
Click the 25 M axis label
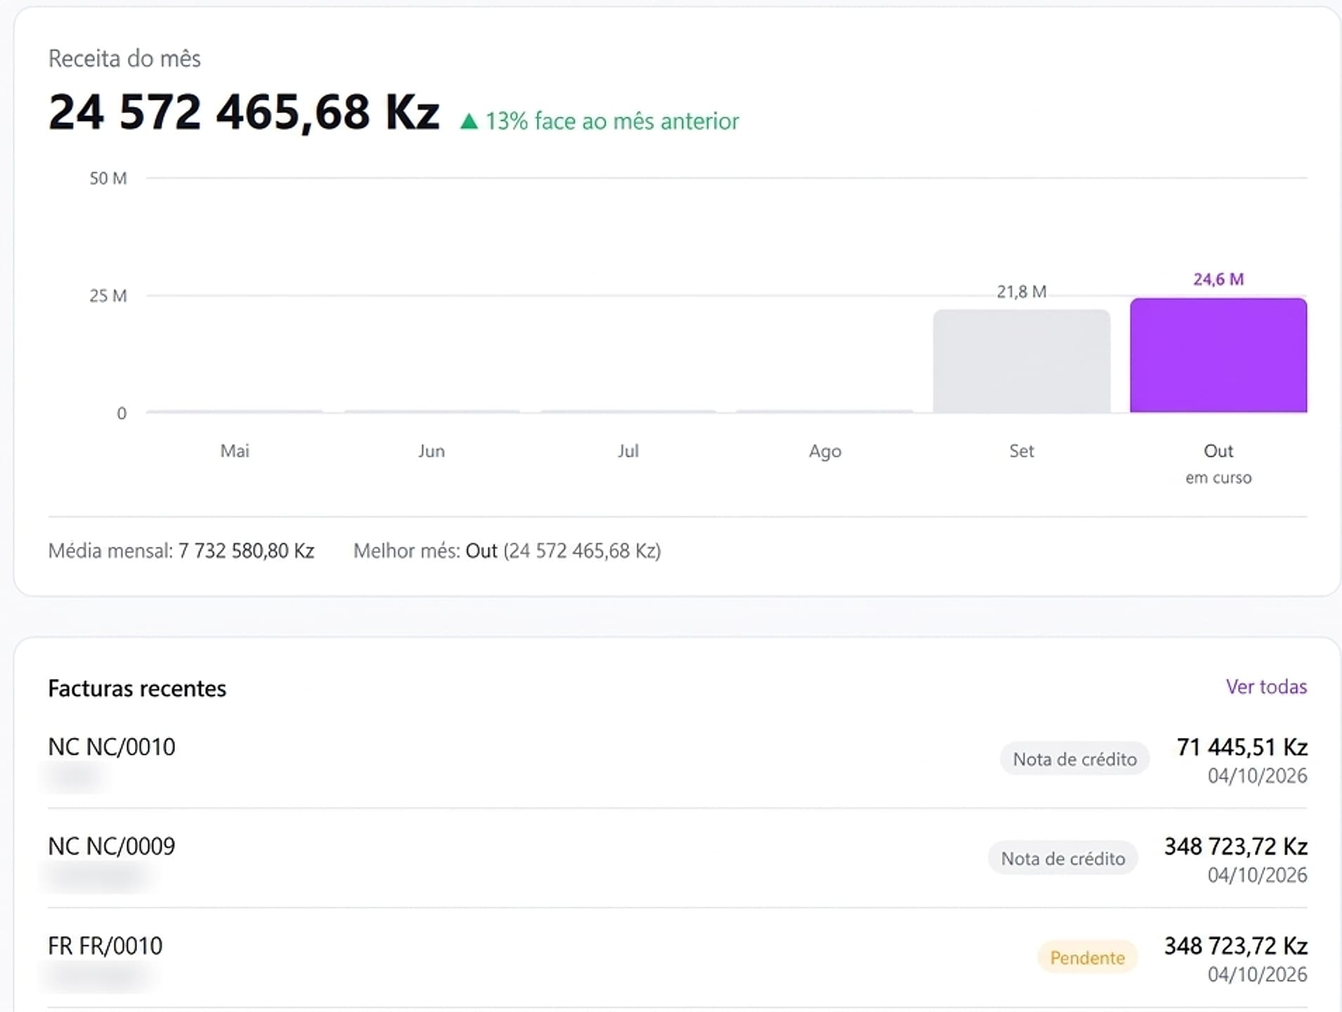[x=108, y=296]
